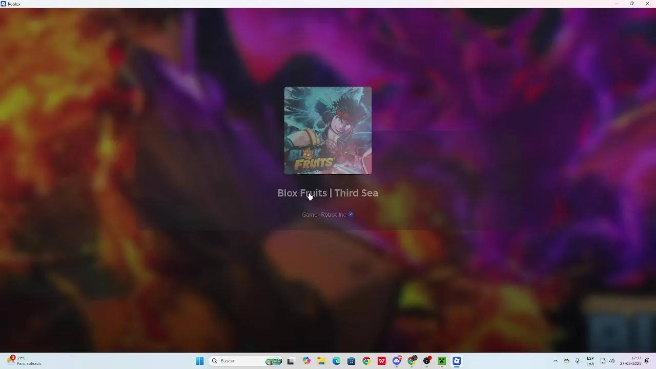
Task: Click the verified badge next to Gamer Robot Inc
Action: [351, 214]
